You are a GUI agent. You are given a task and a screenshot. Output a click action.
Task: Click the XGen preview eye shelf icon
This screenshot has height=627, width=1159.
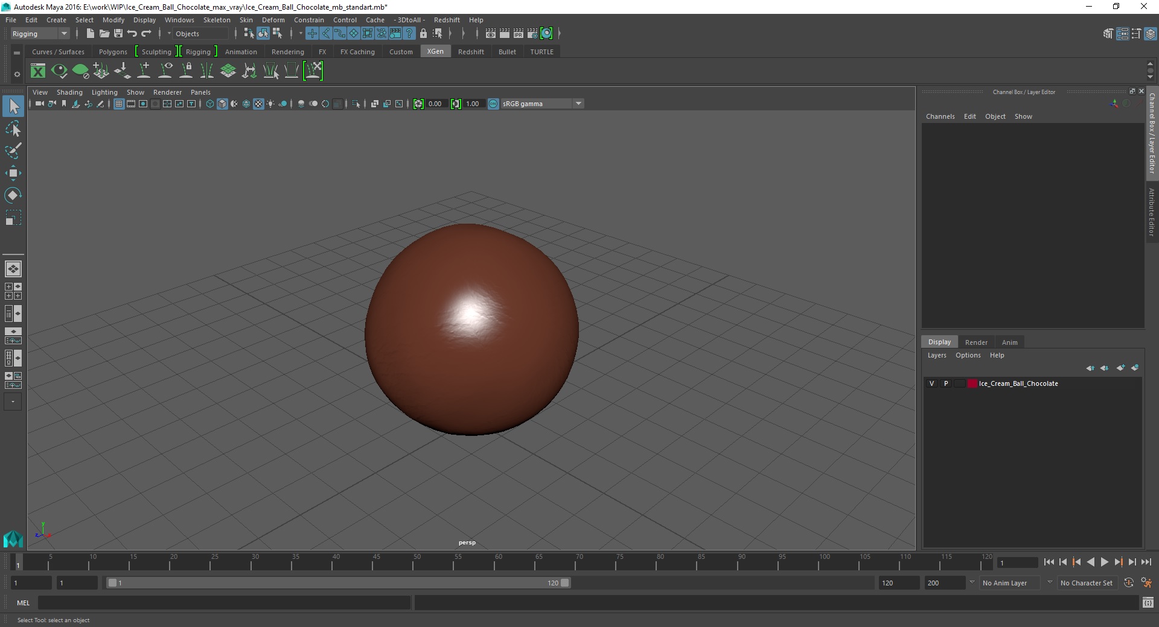[59, 71]
